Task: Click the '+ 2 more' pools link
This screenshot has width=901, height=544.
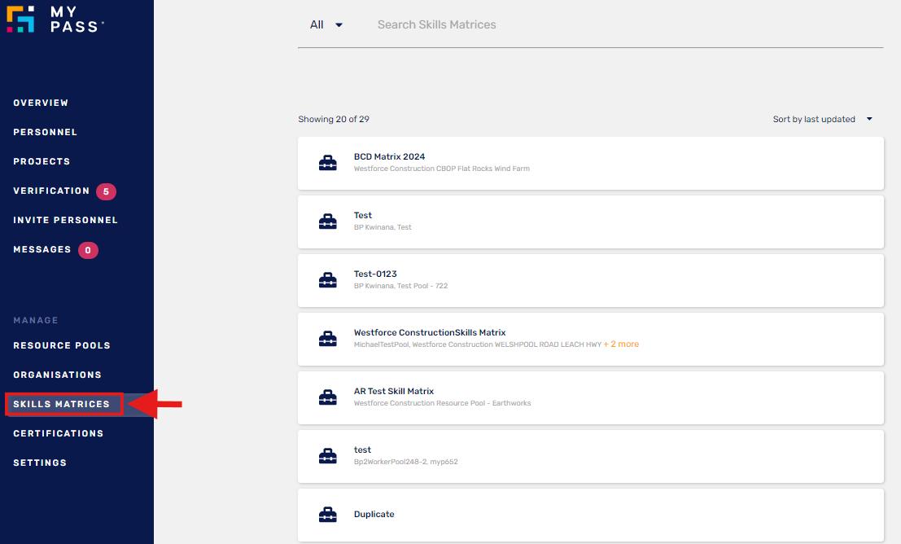Action: 621,344
